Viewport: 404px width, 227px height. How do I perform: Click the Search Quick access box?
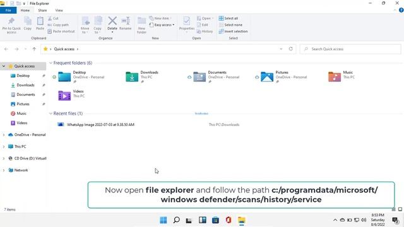click(x=350, y=49)
